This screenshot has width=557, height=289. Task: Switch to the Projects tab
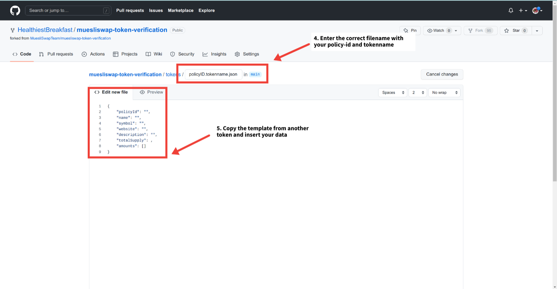125,54
